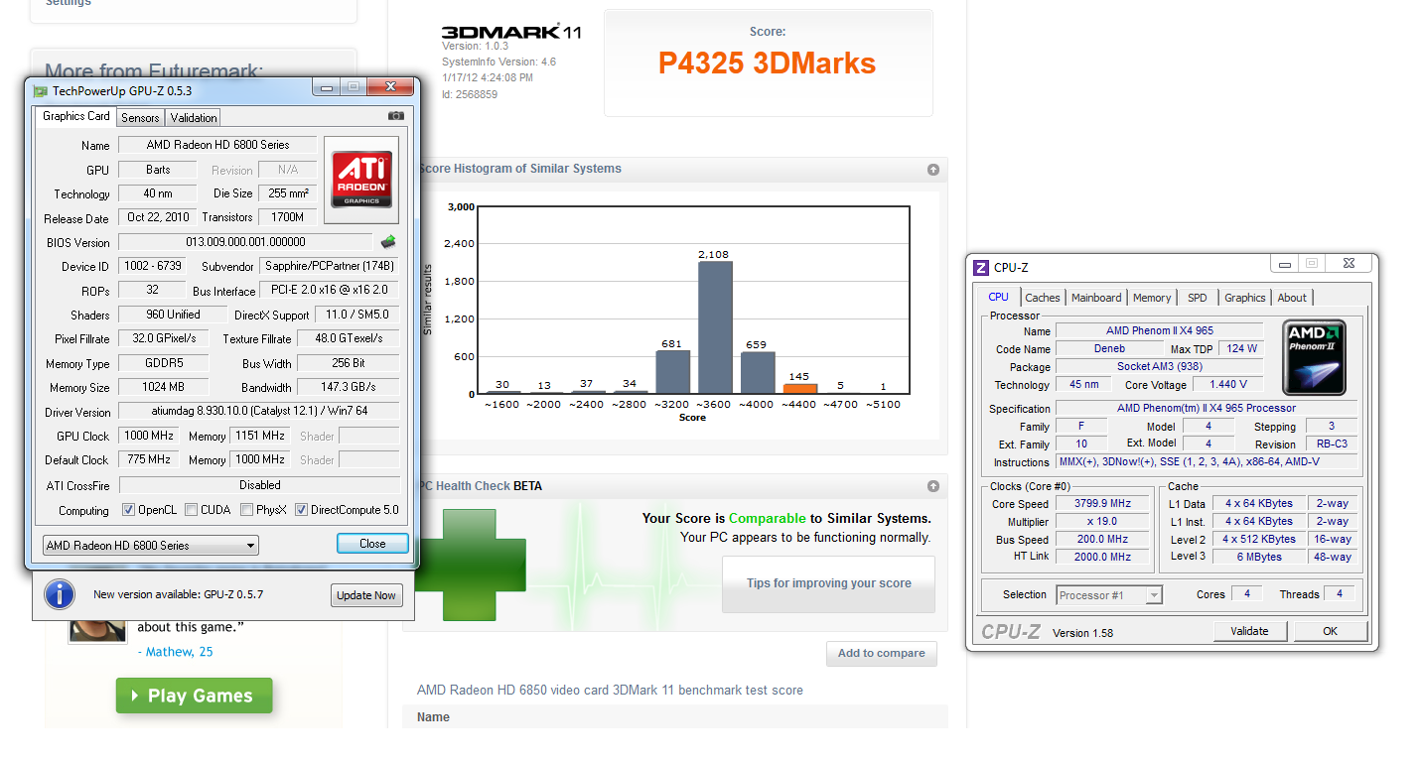Open the Memory tab in CPU-Z
1422x762 pixels.
point(1152,298)
